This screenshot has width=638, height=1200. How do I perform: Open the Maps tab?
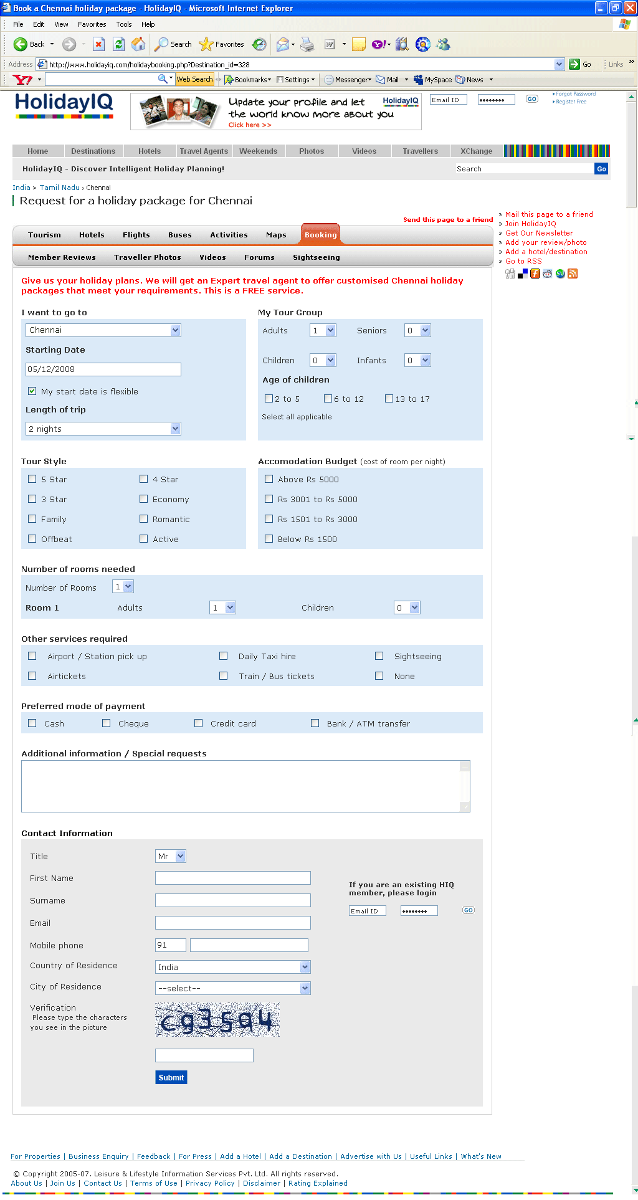[x=276, y=235]
